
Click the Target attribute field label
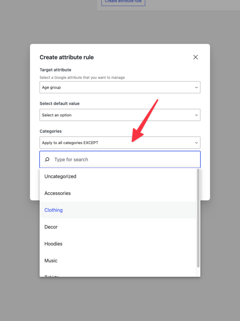[x=55, y=70]
